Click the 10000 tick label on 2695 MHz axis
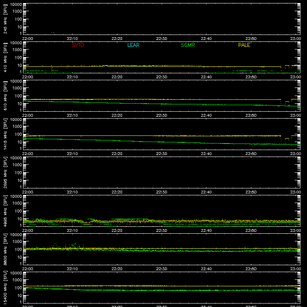The height and width of the screenshot is (307, 307). coord(16,158)
